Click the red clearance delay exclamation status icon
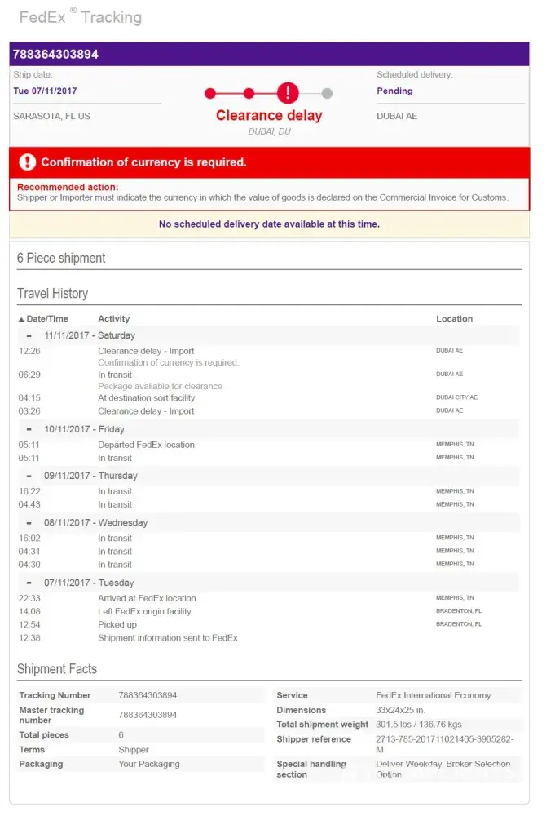Viewport: 555px width, 816px height. point(288,93)
